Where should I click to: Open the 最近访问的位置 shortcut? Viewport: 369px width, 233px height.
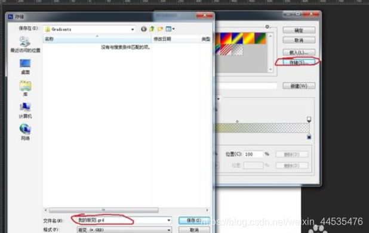[x=25, y=45]
